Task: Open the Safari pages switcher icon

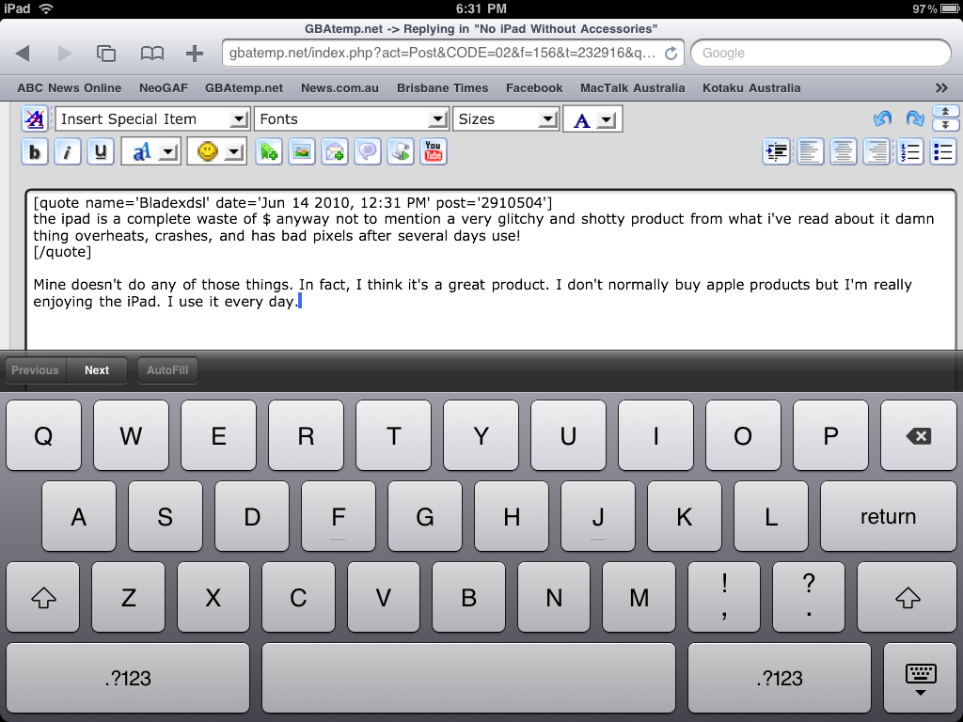Action: coord(105,54)
